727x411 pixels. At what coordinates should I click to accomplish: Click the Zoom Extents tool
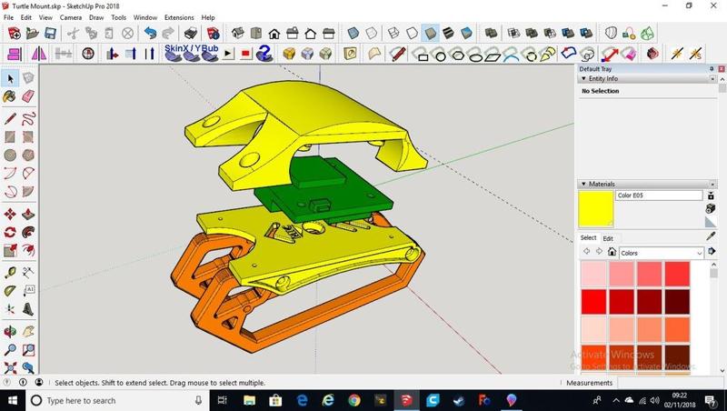tap(10, 368)
